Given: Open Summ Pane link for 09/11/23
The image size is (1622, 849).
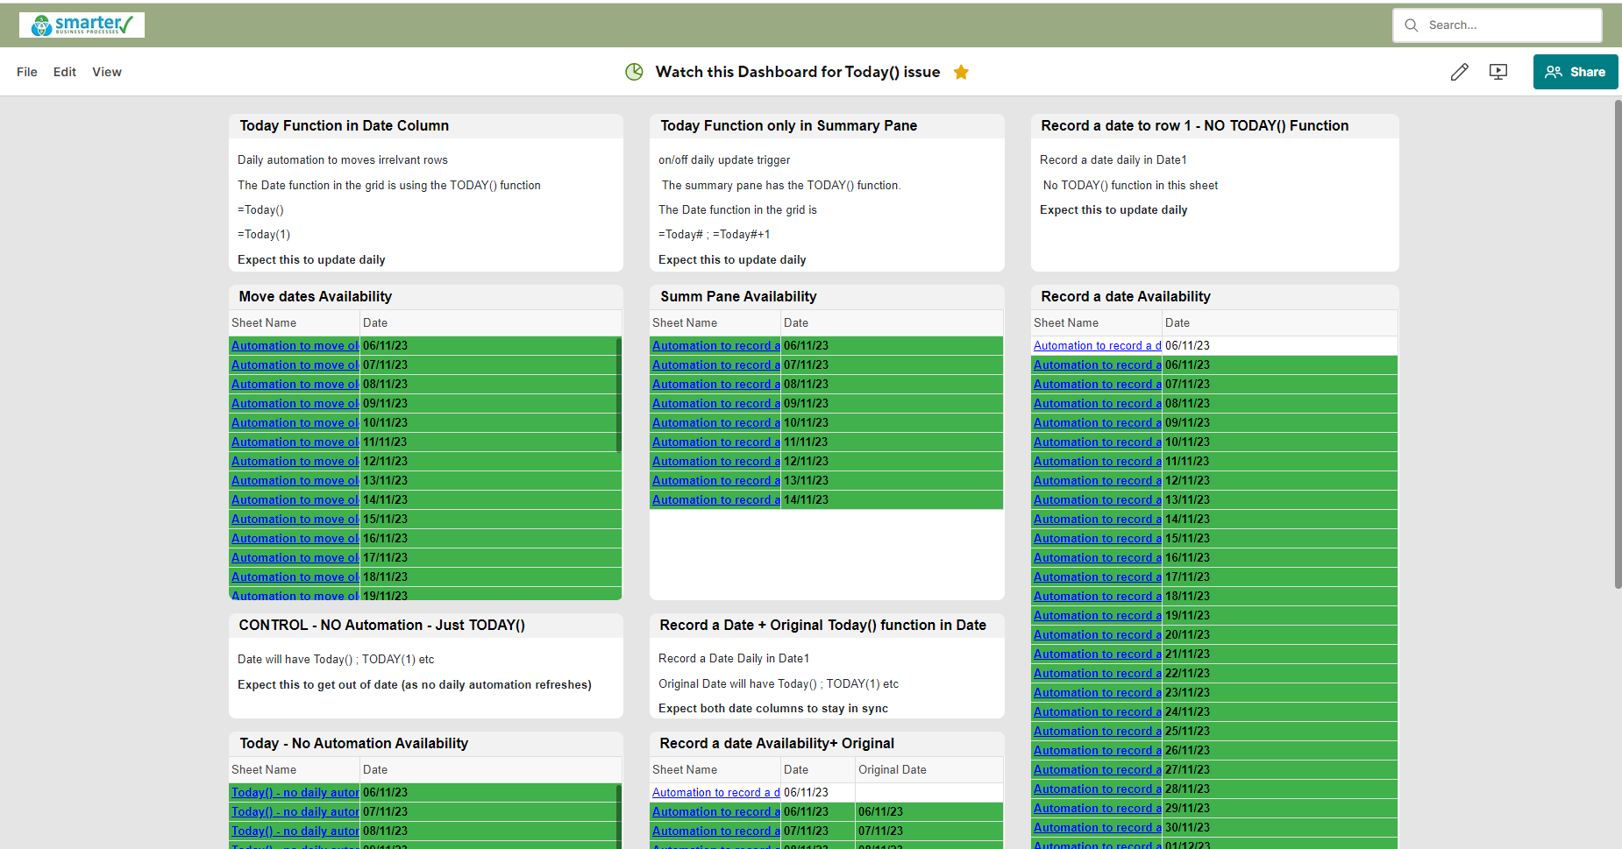Looking at the screenshot, I should point(715,404).
